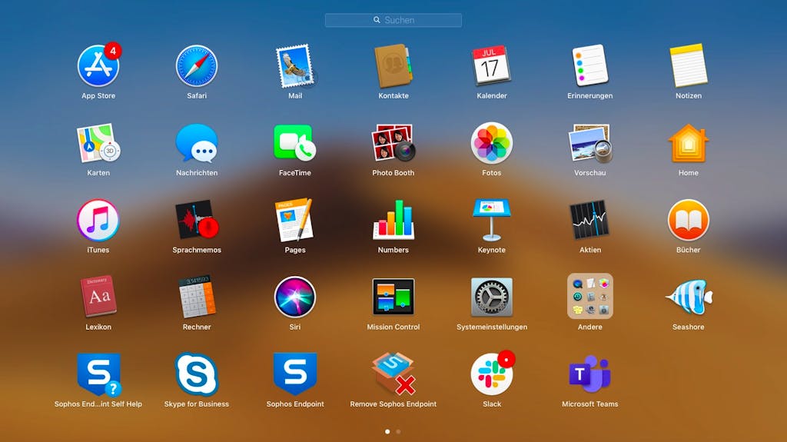Open the Notizen app
787x442 pixels.
tap(689, 66)
